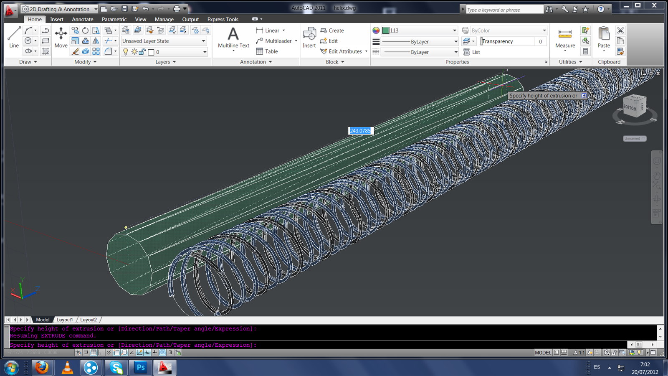
Task: Click the command line prompt area
Action: 318,345
